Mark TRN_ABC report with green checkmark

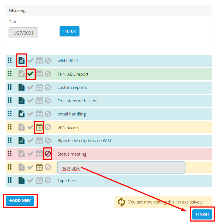pyautogui.click(x=30, y=74)
